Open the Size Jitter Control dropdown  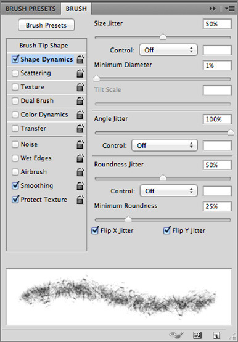[168, 50]
